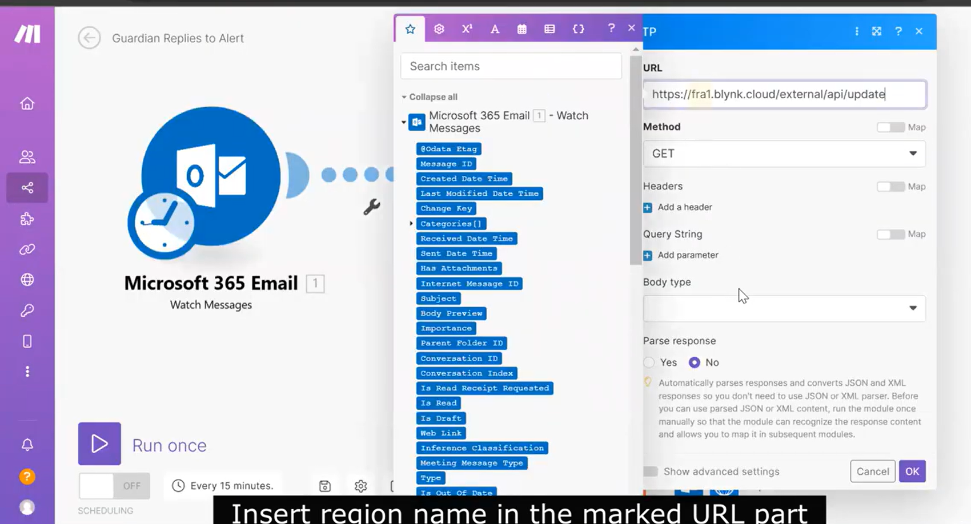Select the Microsoft 365 Email module bubble

pyautogui.click(x=210, y=177)
